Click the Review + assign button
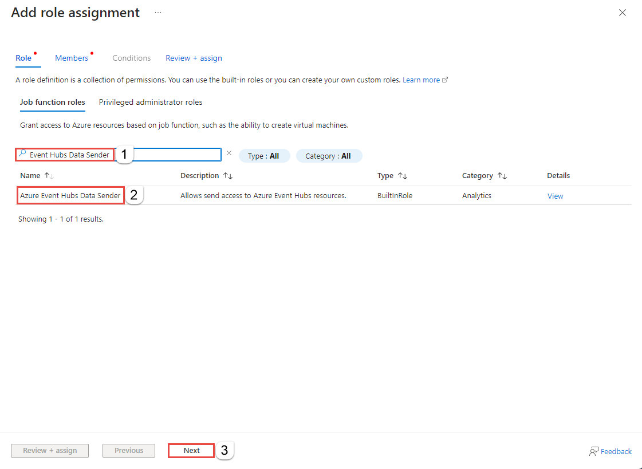Screen dimensions: 642x469 [x=50, y=451]
